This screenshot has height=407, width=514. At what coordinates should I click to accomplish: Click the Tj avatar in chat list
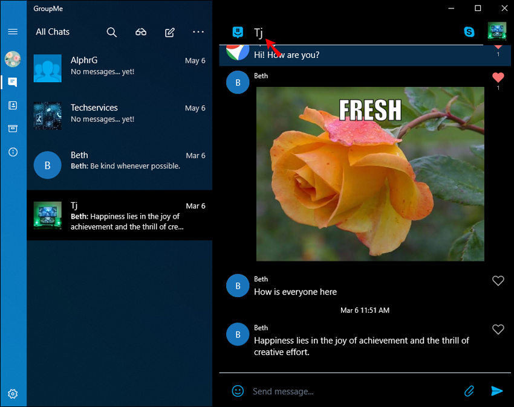coord(48,215)
